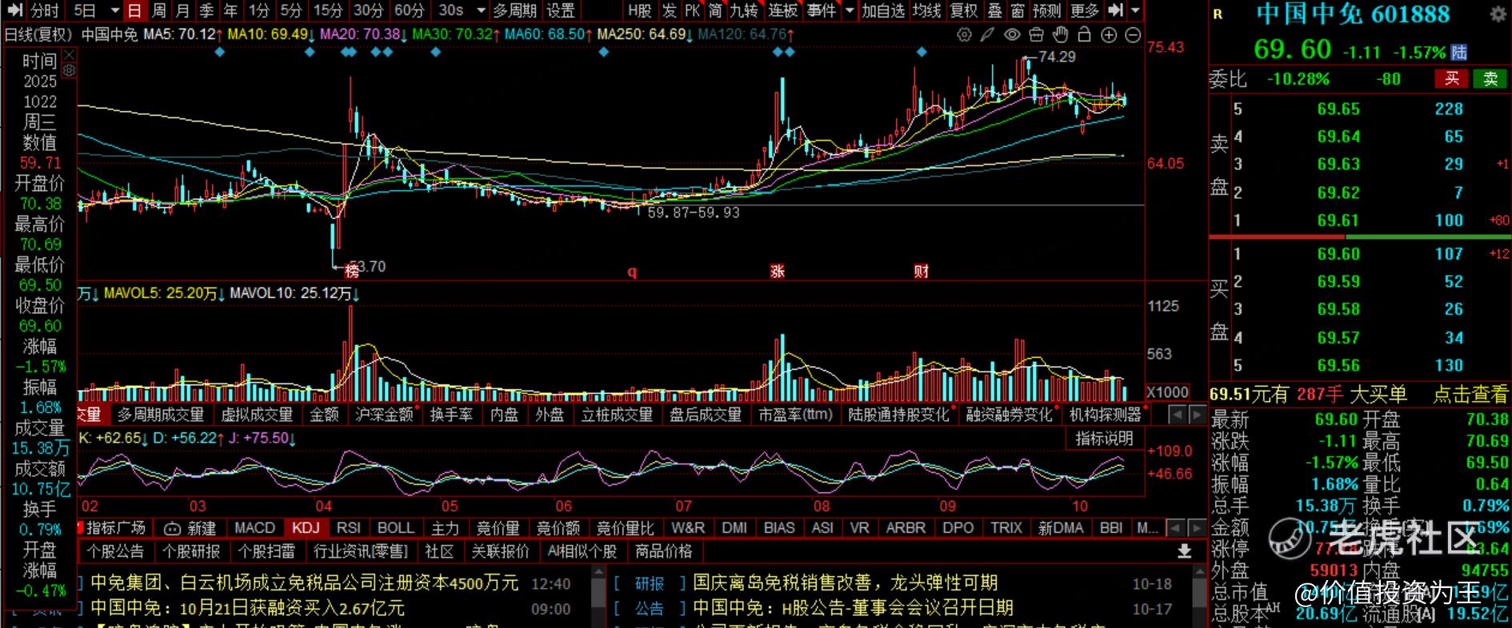Open the 均线 moving average options
The width and height of the screenshot is (1512, 628).
pos(926,10)
